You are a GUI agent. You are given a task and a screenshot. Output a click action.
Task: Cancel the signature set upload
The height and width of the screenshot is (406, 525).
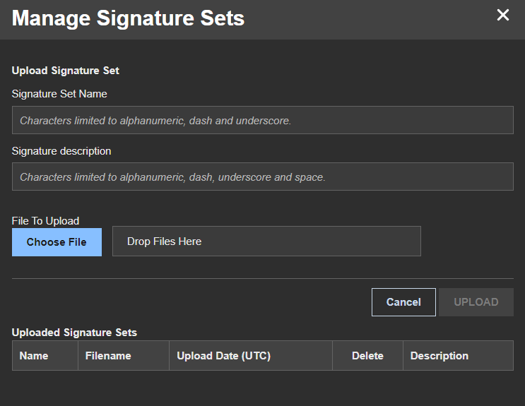coord(403,302)
